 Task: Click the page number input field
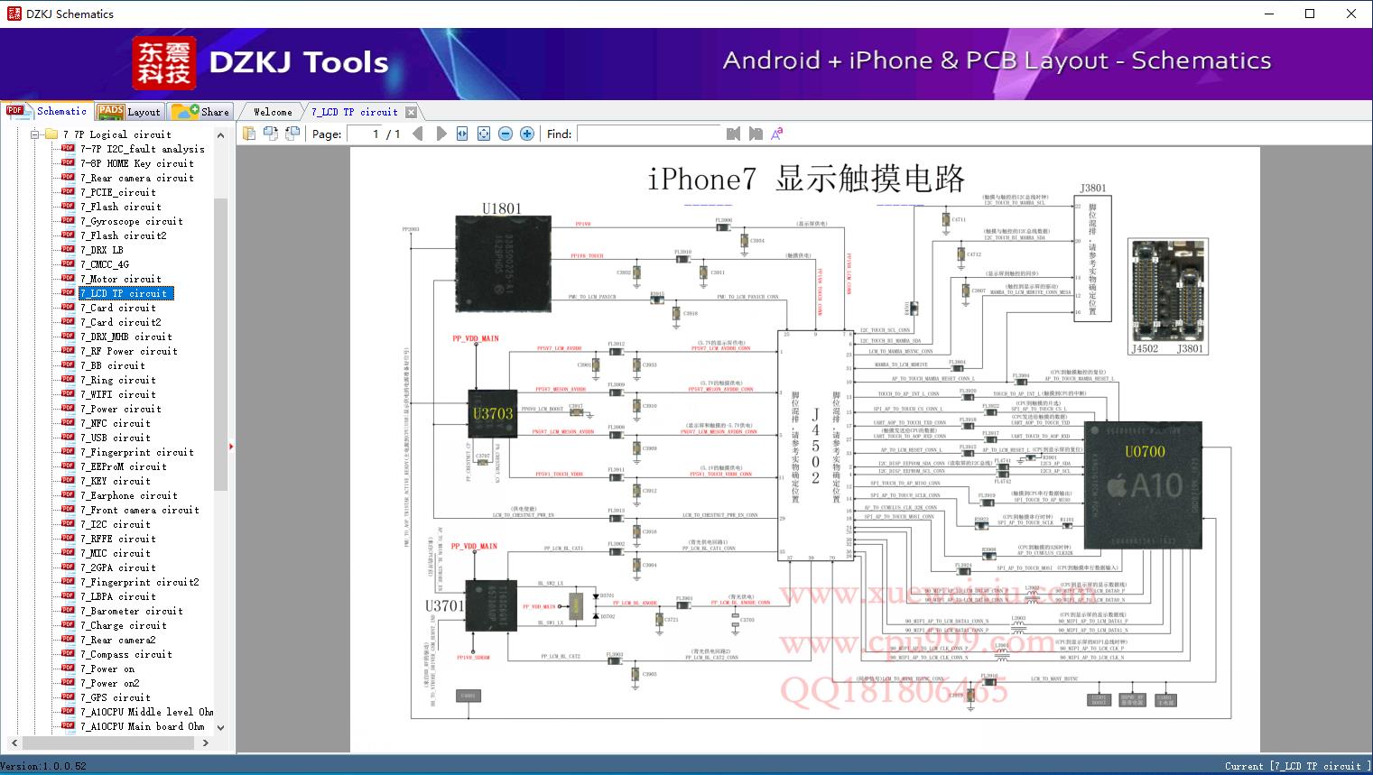(363, 134)
